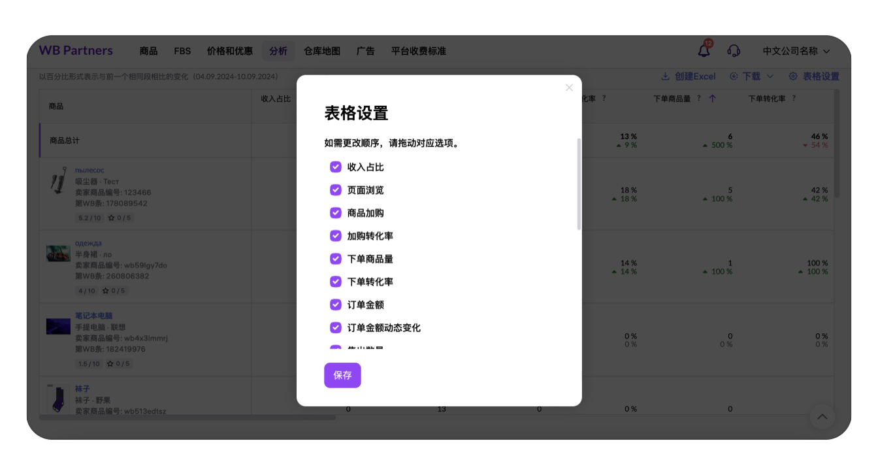Click the 保存 button
Image resolution: width=878 pixels, height=475 pixels.
tap(342, 375)
